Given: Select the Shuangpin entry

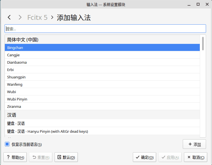Looking at the screenshot, I should coord(102,77).
